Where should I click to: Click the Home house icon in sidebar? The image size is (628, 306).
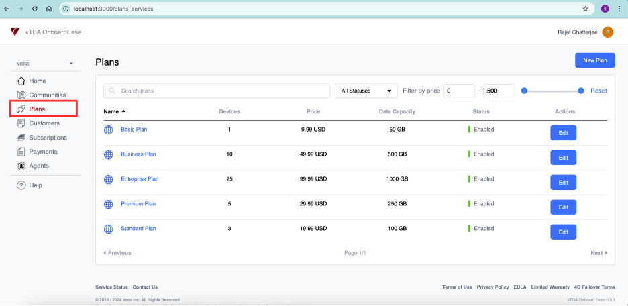pyautogui.click(x=21, y=81)
